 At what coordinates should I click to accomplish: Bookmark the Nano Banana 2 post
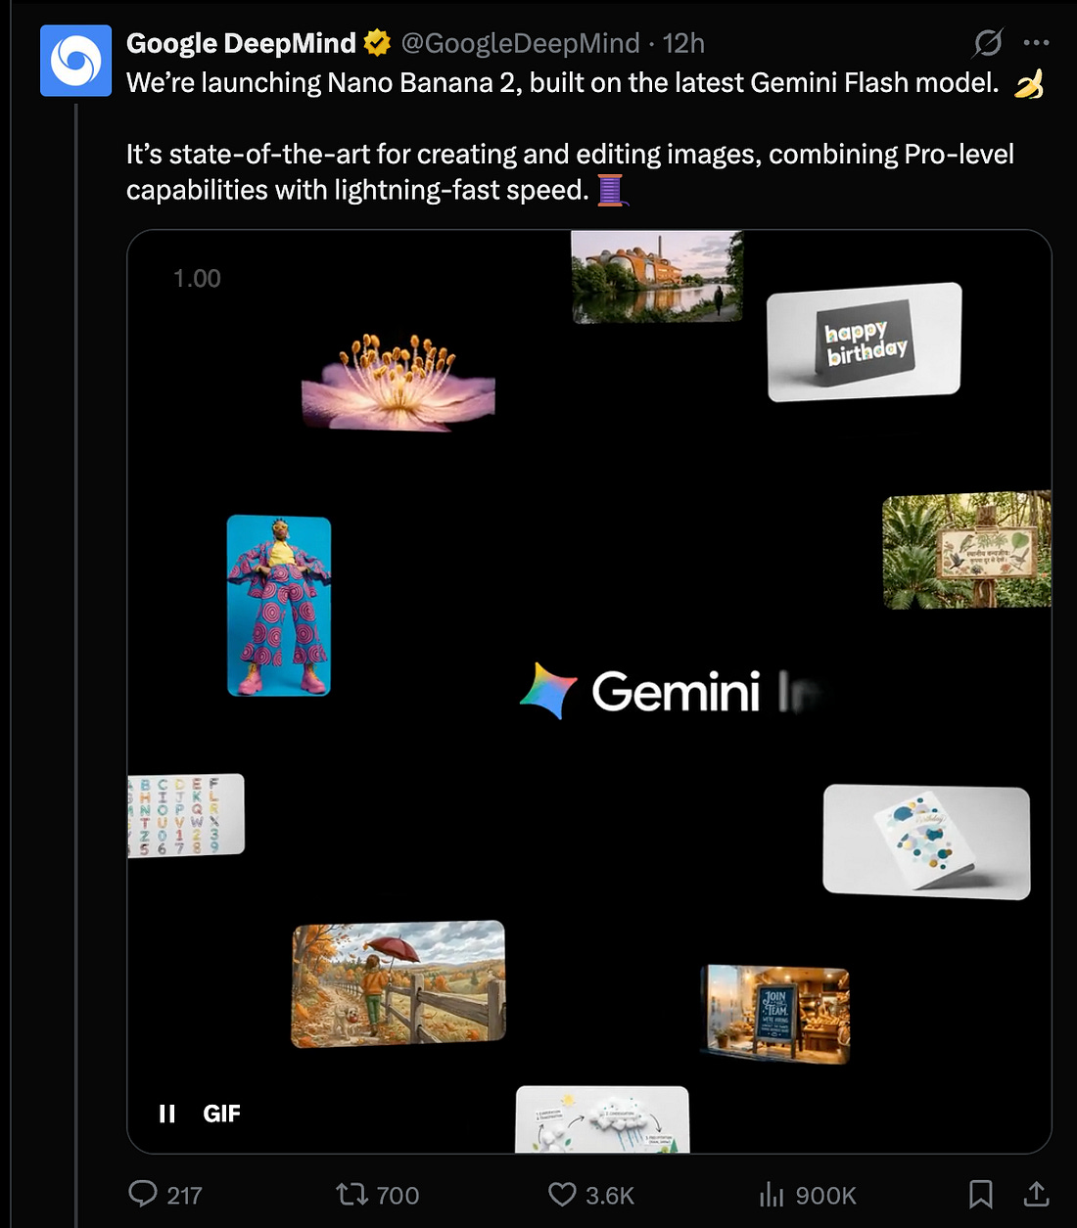tap(980, 1194)
